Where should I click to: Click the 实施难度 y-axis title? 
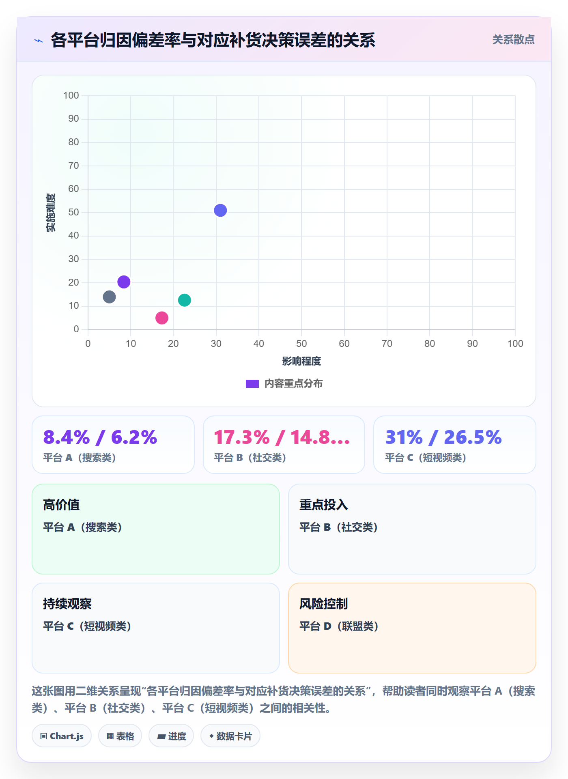click(x=51, y=213)
